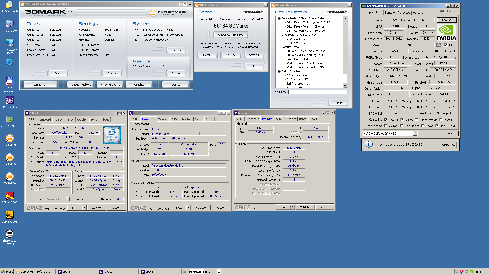Screen dimensions: 489x275
Task: Take GPU-Z screenshot via camera icon
Action: [442, 11]
